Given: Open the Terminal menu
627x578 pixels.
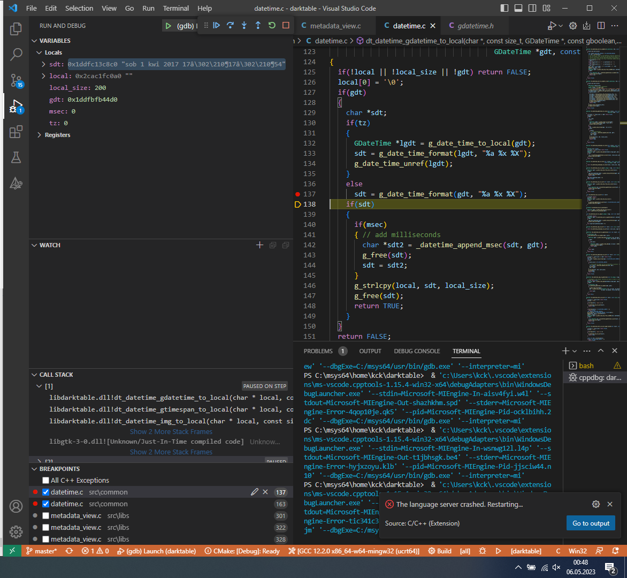Looking at the screenshot, I should 176,8.
